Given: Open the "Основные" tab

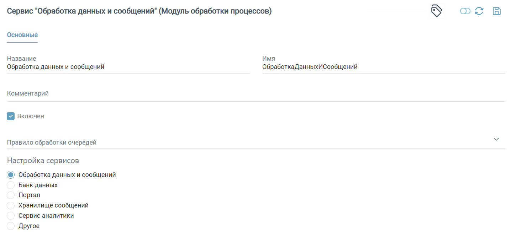Looking at the screenshot, I should tap(22, 35).
